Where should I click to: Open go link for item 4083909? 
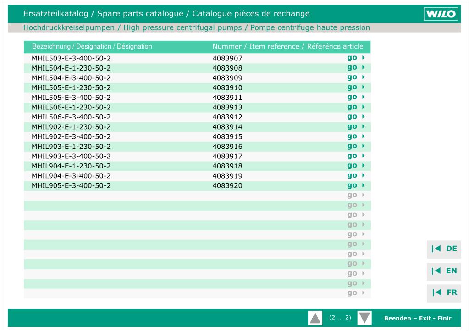pos(356,77)
